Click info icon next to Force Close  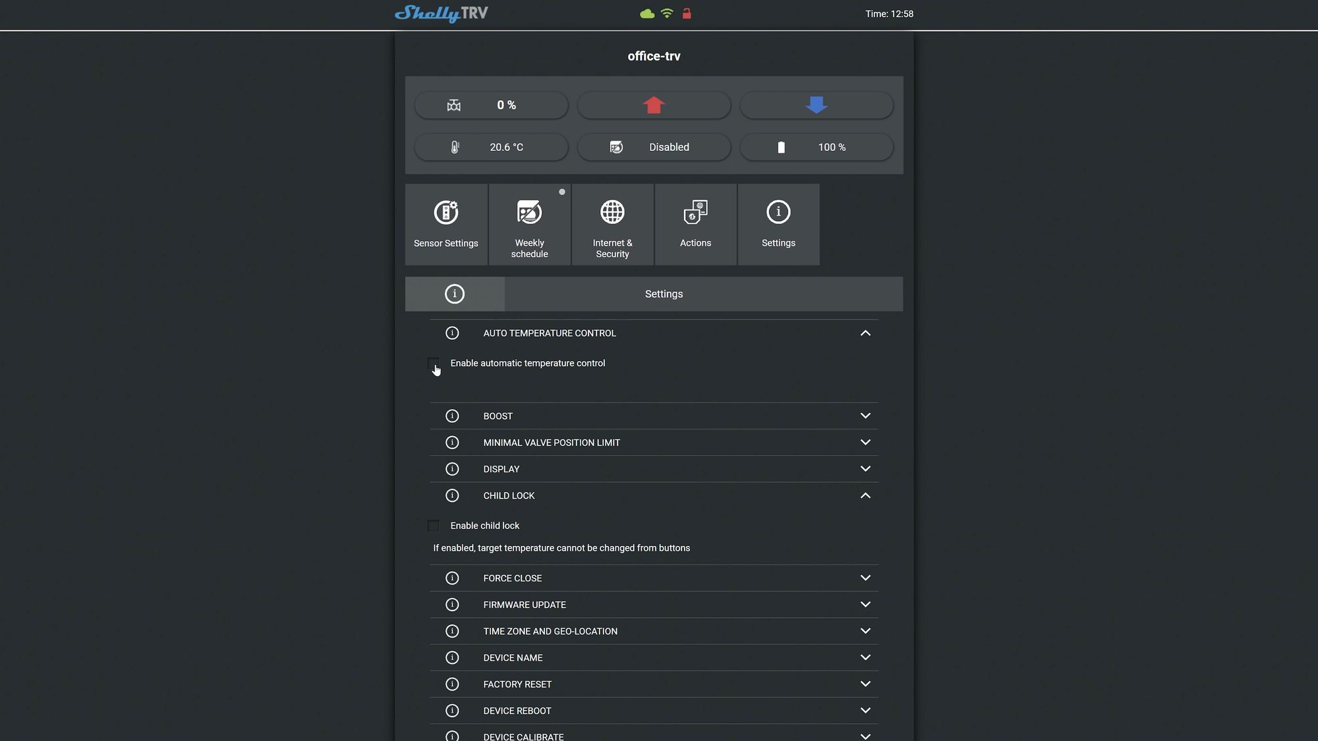452,578
